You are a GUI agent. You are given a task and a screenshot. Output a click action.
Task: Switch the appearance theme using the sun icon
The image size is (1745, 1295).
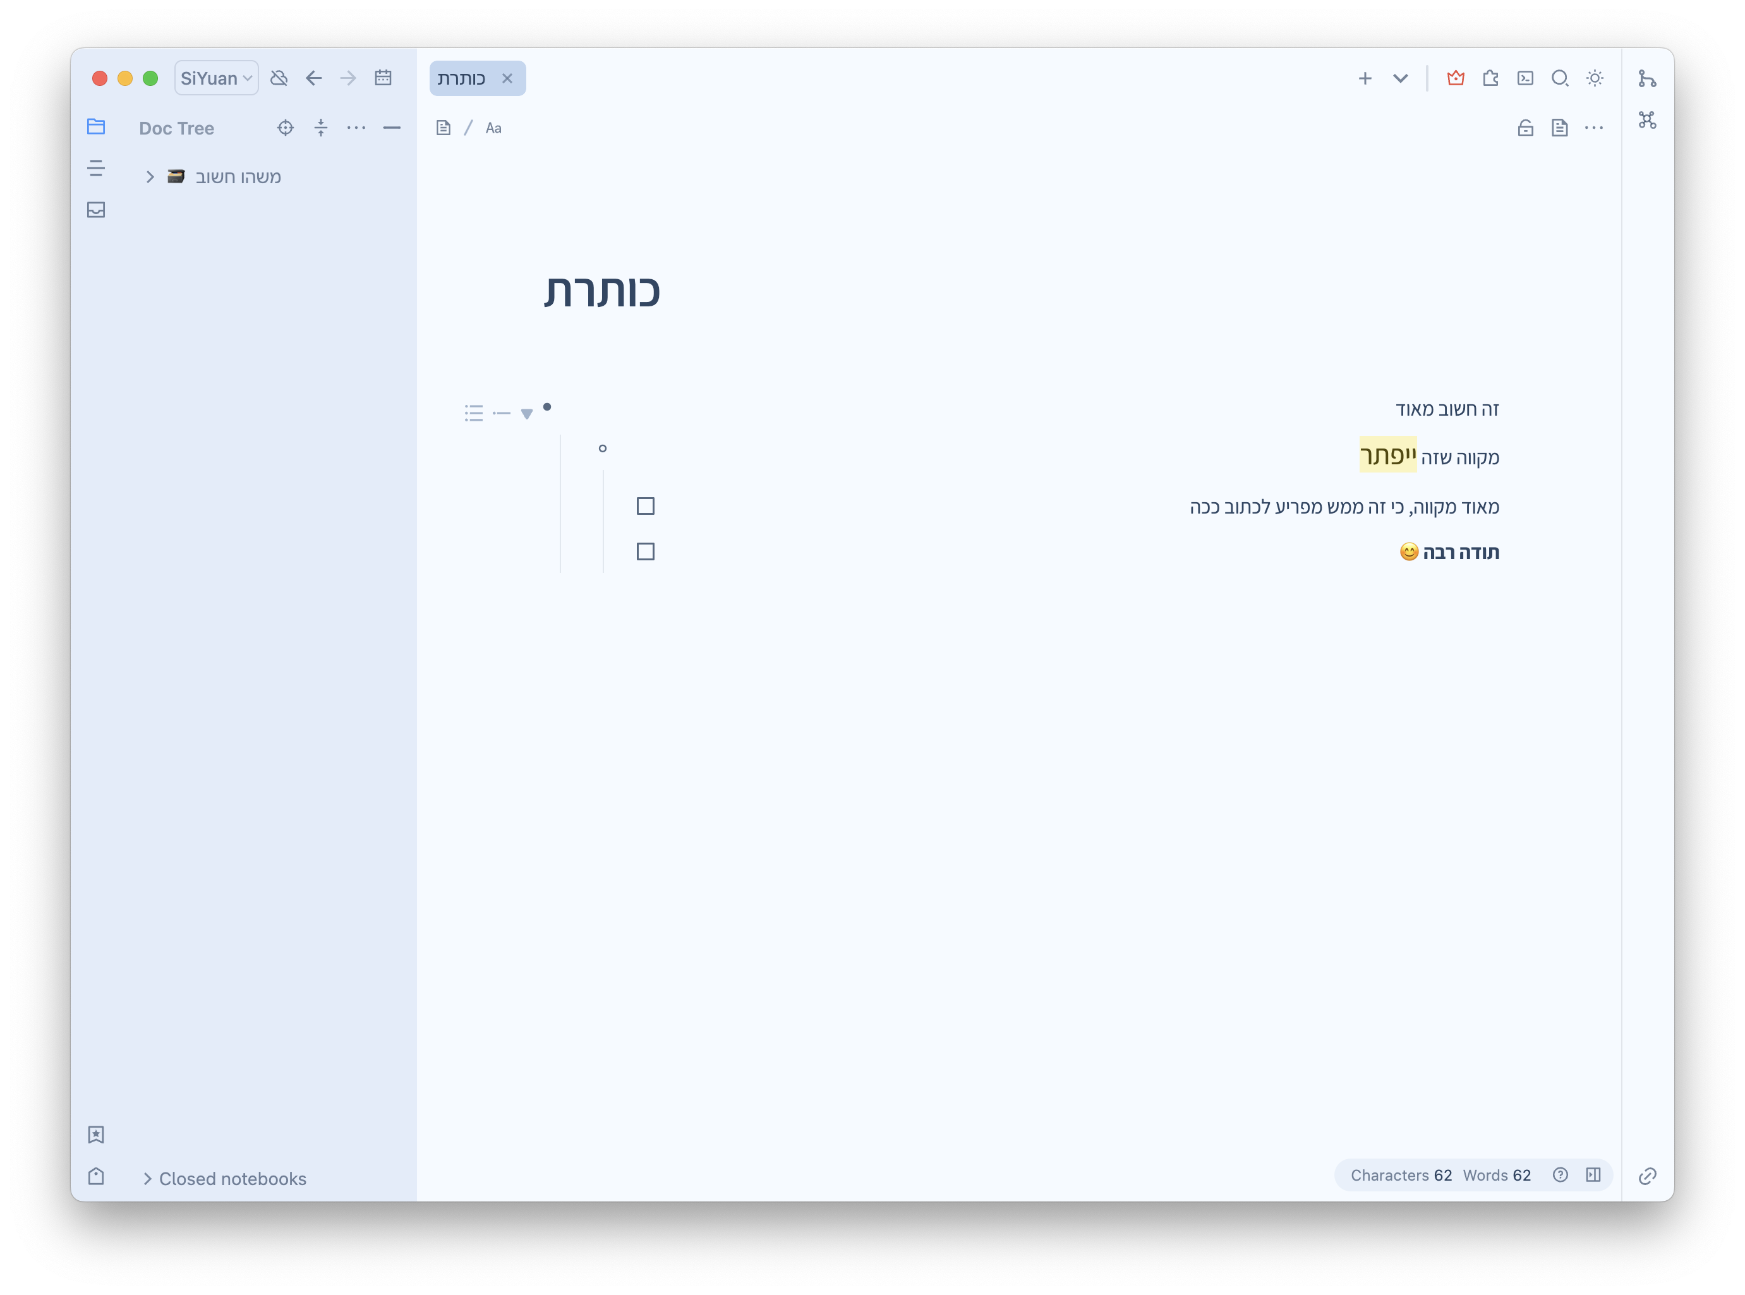1596,78
